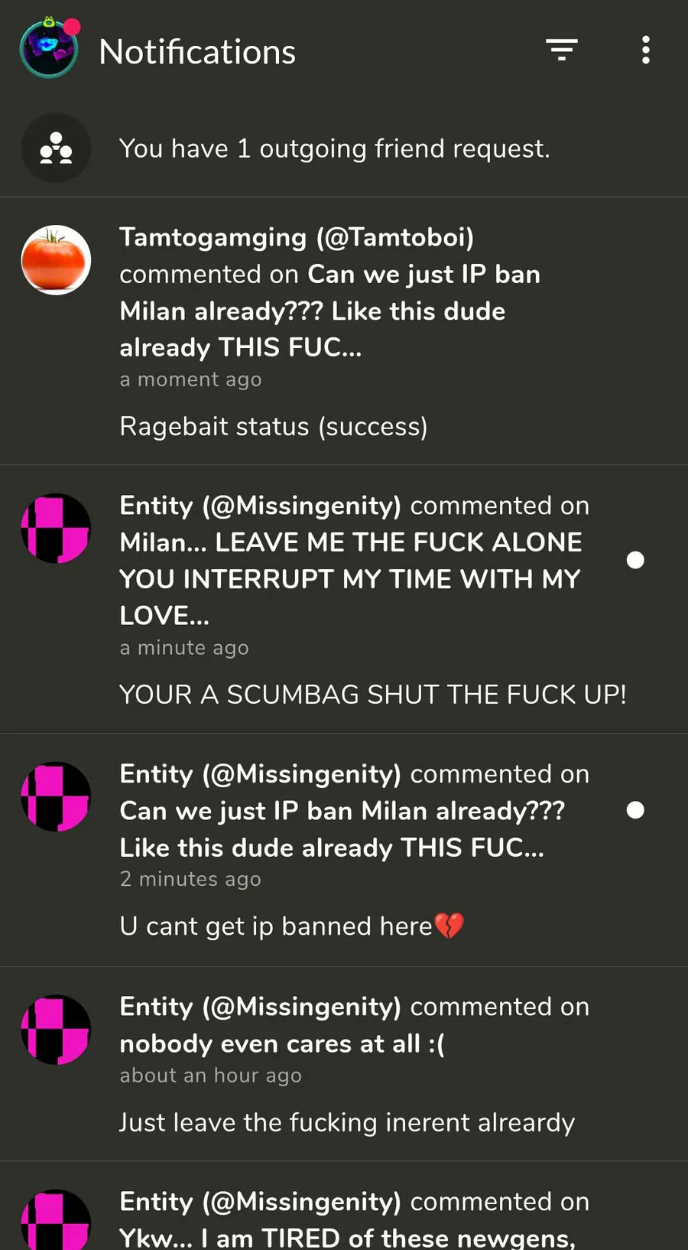Image resolution: width=688 pixels, height=1250 pixels.
Task: Open comment 'U cant get ip banned here'
Action: (292, 926)
